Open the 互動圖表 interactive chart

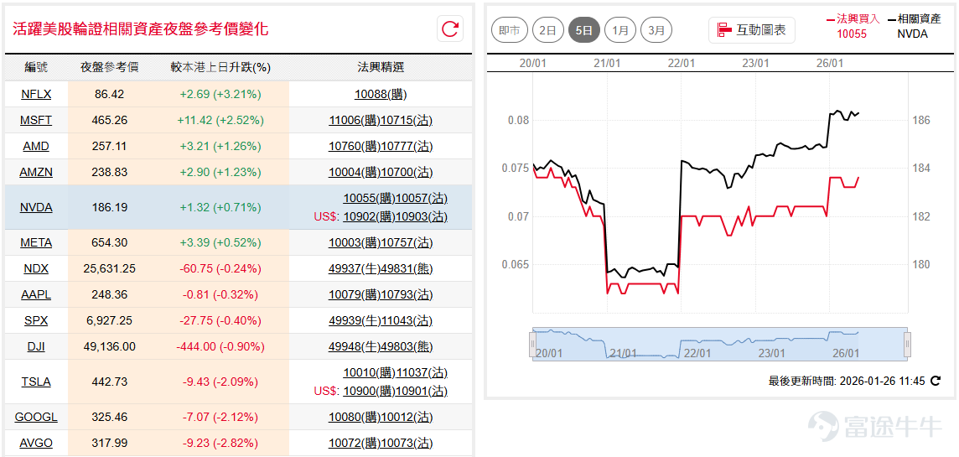point(752,30)
